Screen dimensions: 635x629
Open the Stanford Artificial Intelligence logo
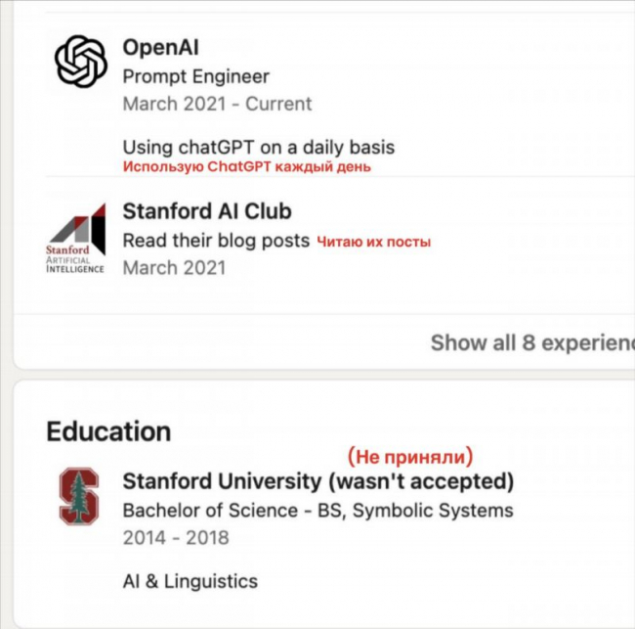(76, 239)
